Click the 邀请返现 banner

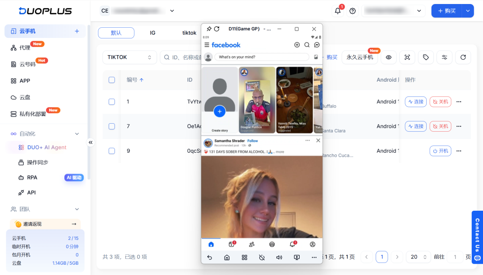(x=45, y=224)
